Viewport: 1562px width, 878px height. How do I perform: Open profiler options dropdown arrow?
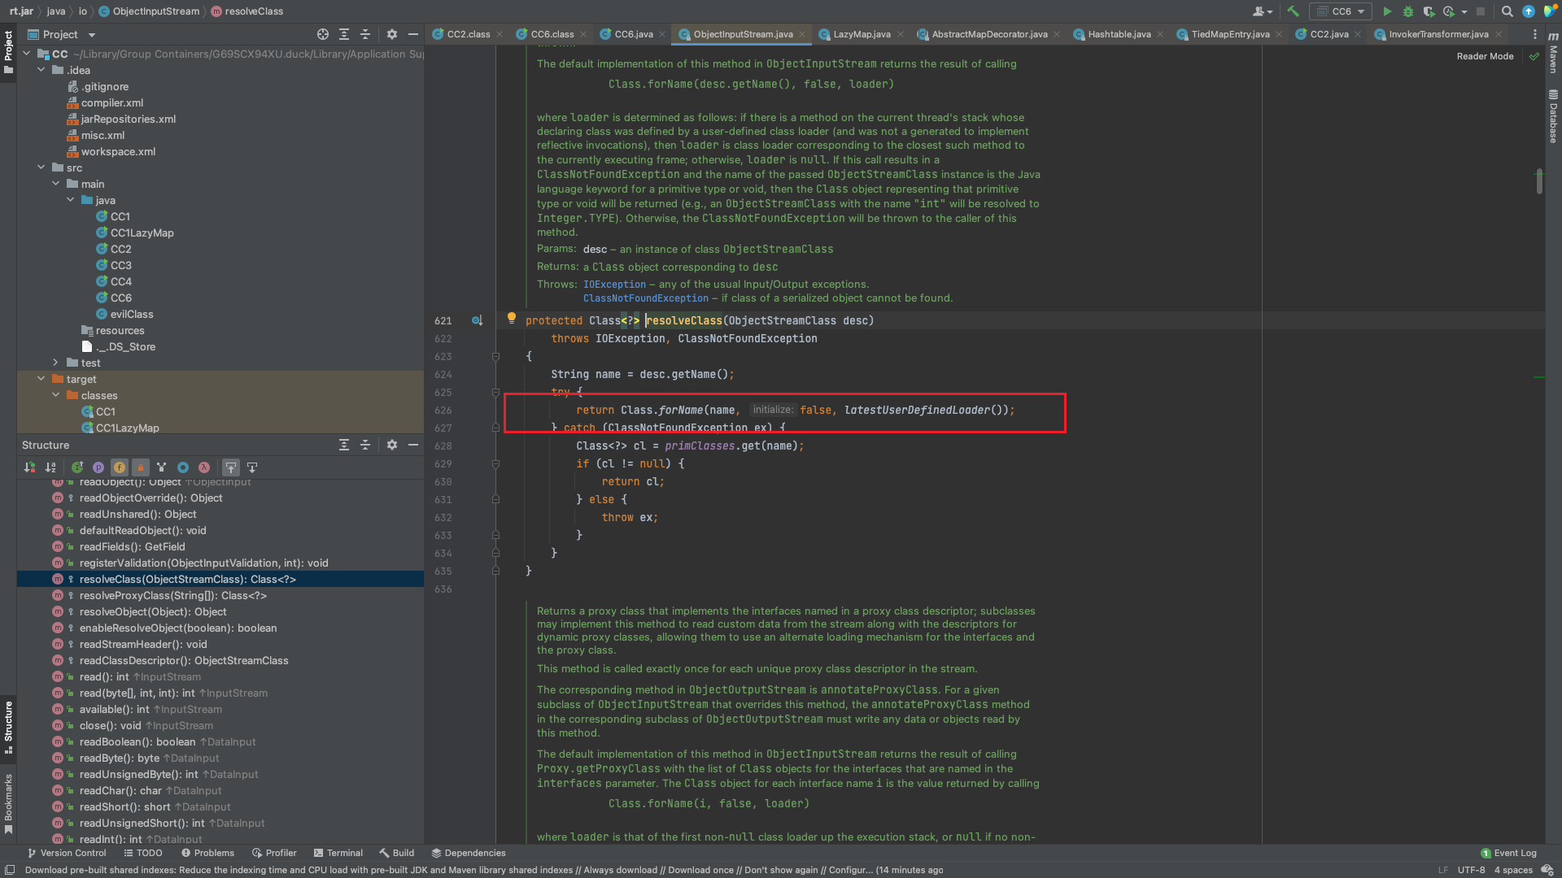1464,11
